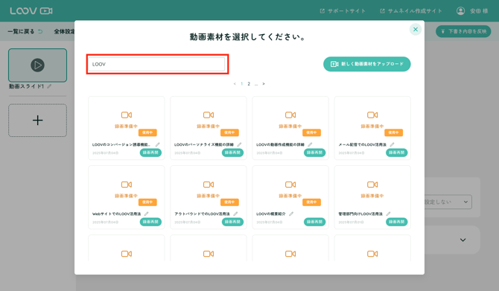Return to list via 一覧に戻る
The width and height of the screenshot is (499, 291).
coord(25,31)
